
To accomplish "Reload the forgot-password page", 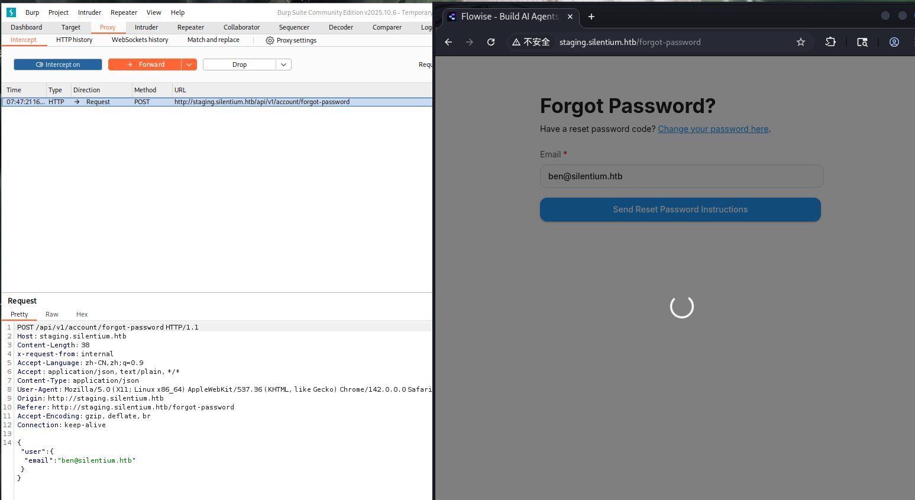I will point(491,42).
